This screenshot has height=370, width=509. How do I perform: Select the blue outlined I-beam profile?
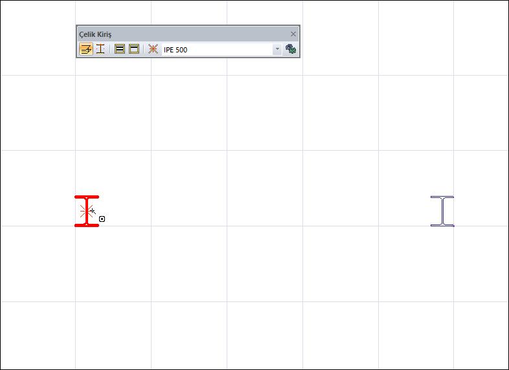[x=442, y=211]
